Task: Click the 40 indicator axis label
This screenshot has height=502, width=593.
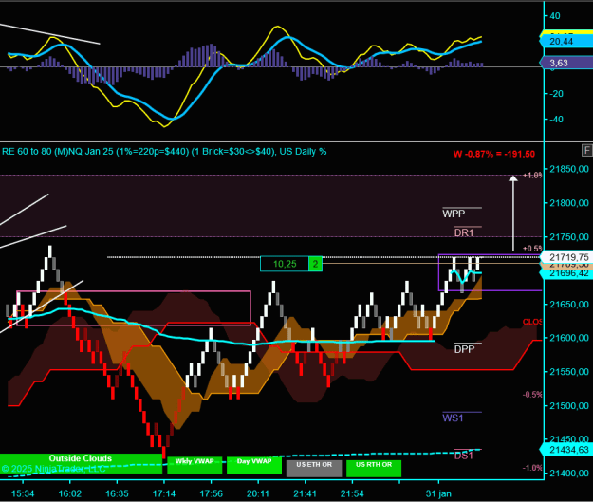Action: coord(555,16)
